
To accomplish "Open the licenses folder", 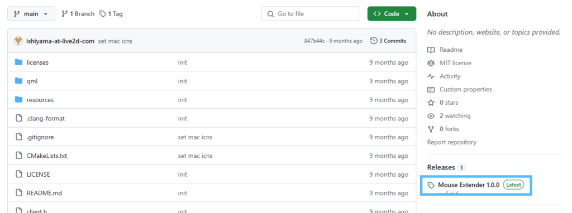I will tap(37, 62).
